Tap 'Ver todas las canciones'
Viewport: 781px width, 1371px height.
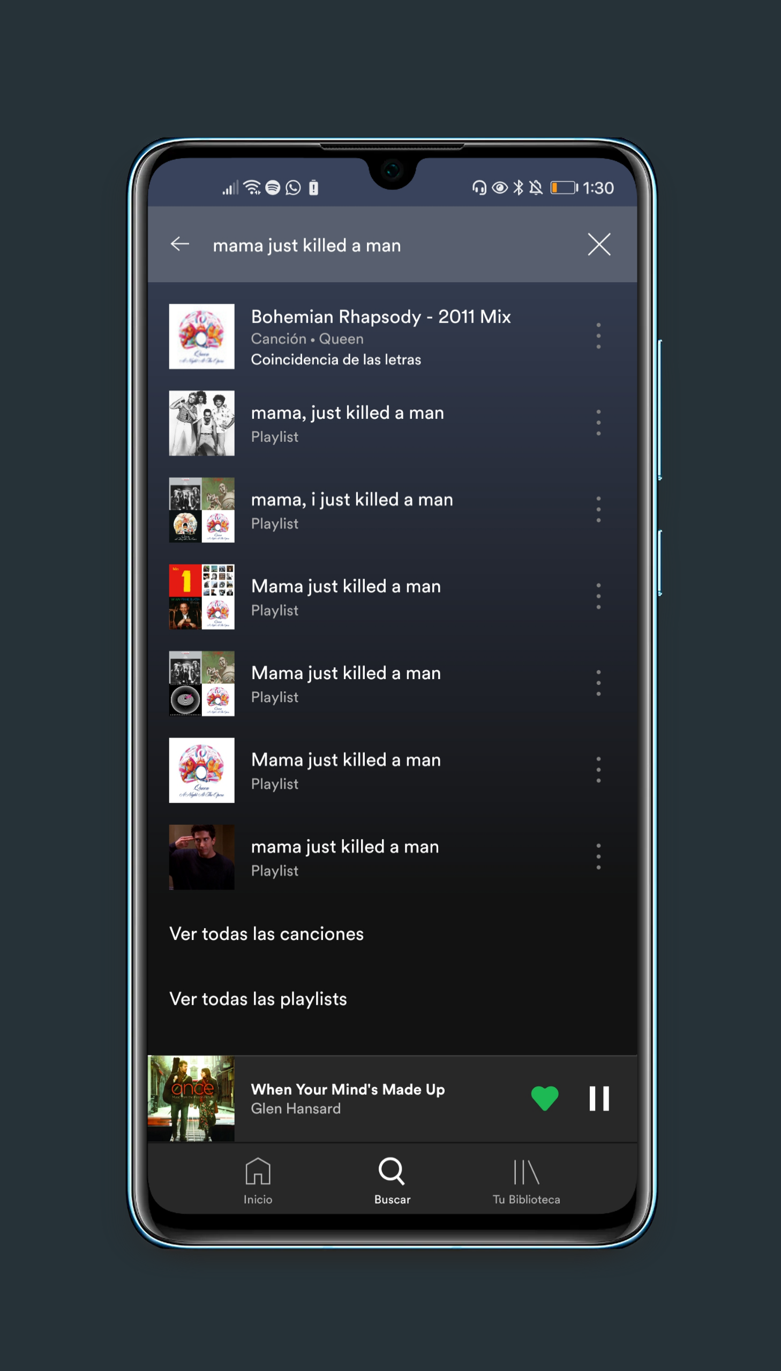(267, 934)
